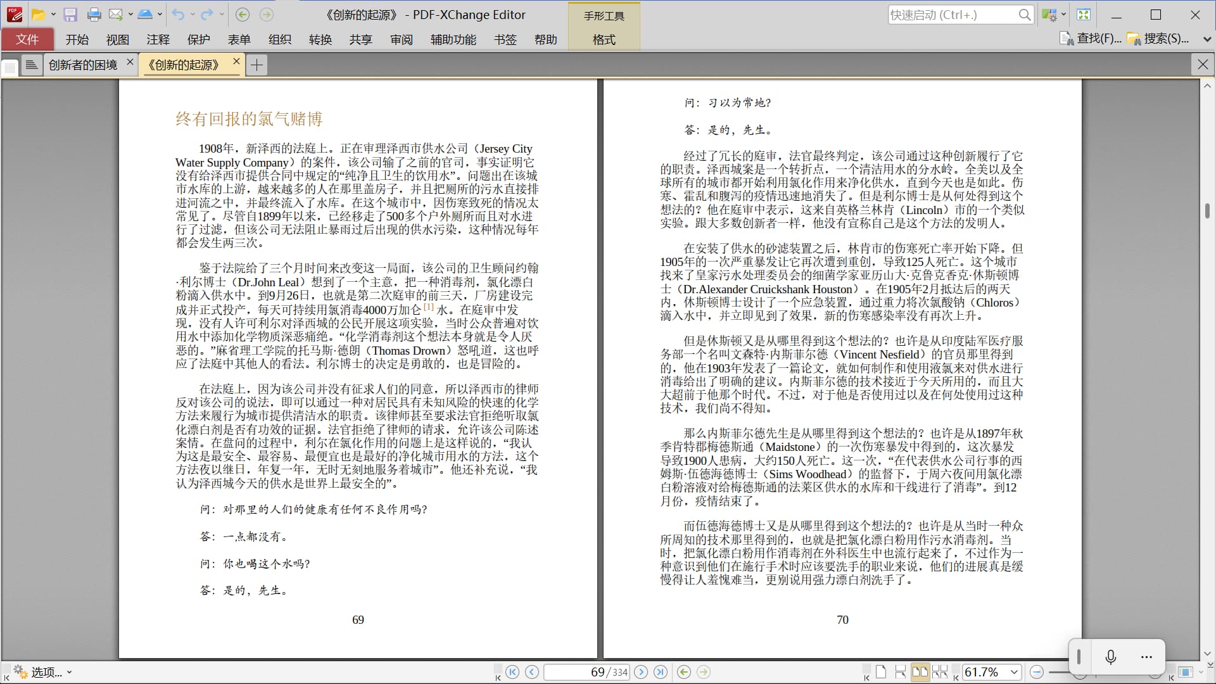Go to the first page button

[x=512, y=672]
